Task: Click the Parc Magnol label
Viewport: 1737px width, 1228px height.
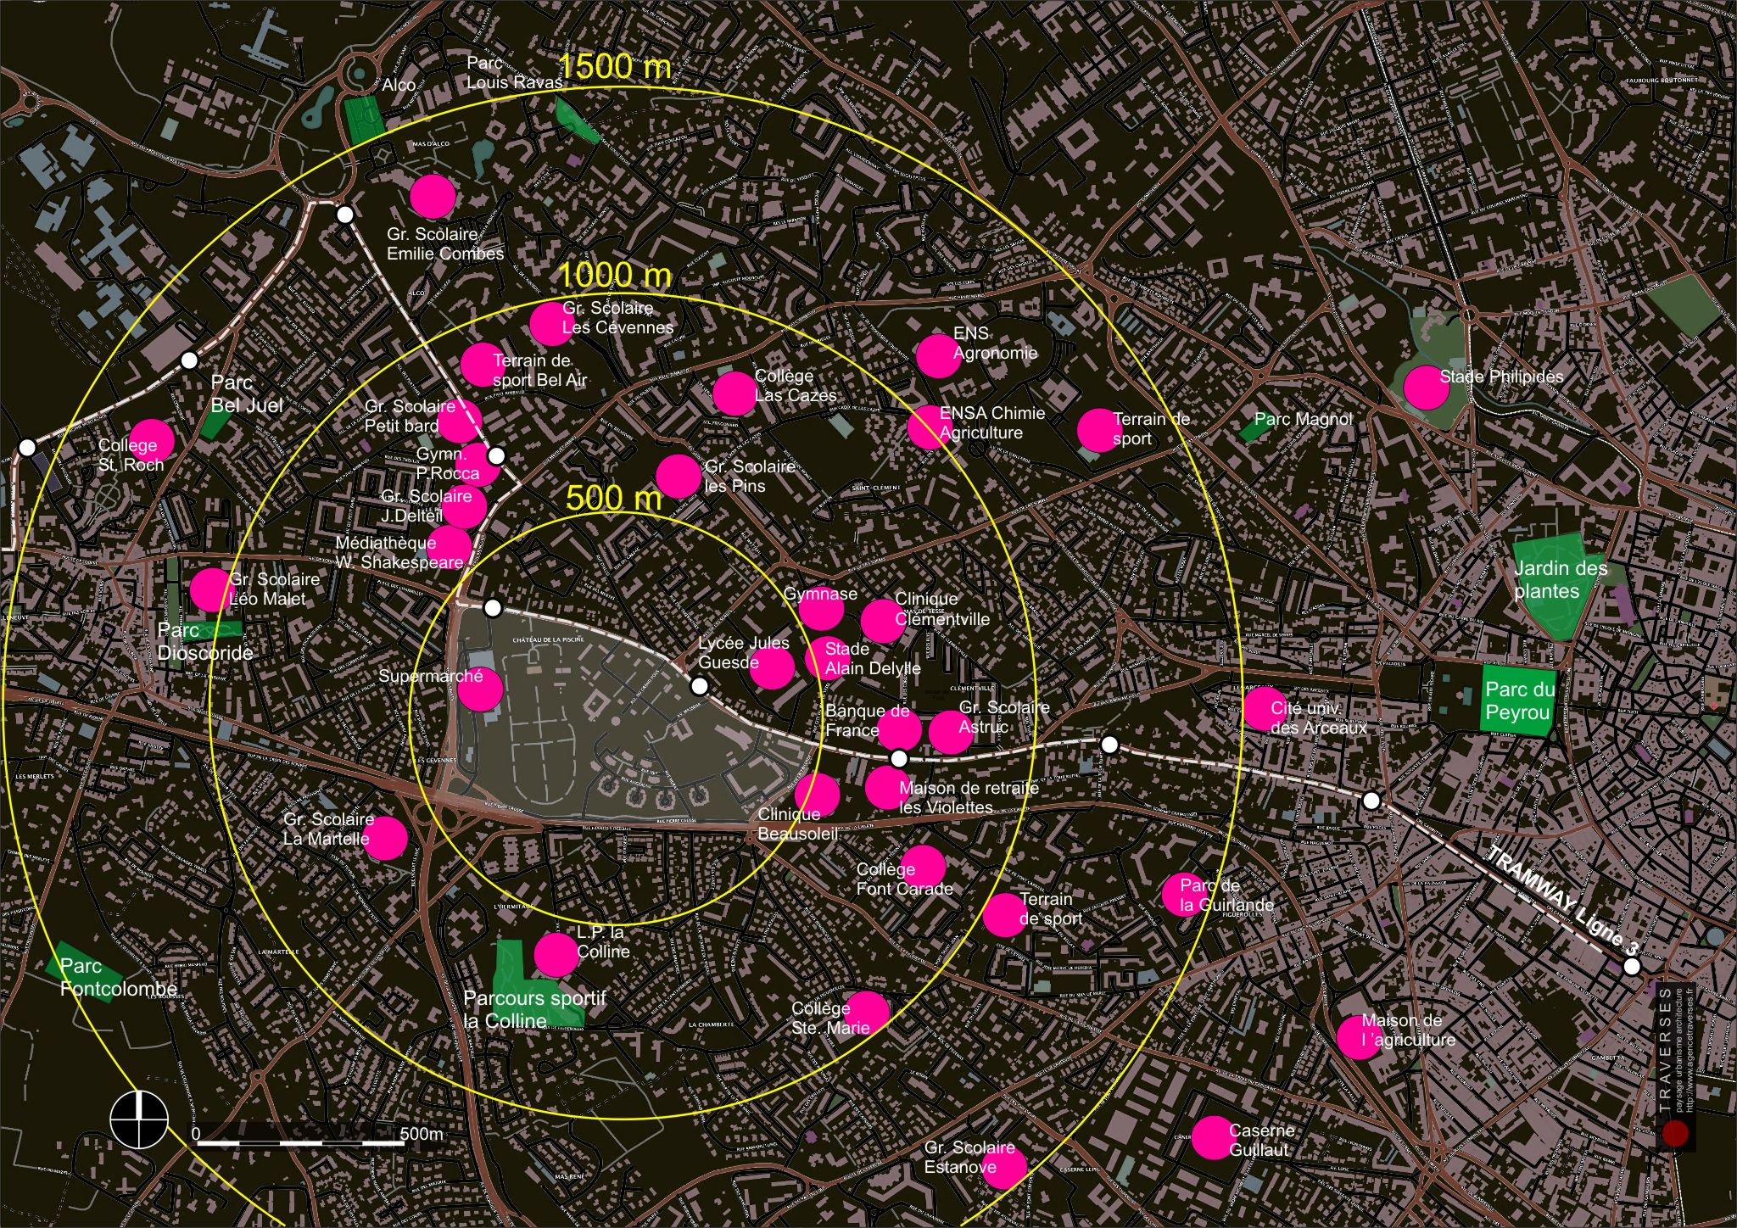Action: pyautogui.click(x=1304, y=419)
